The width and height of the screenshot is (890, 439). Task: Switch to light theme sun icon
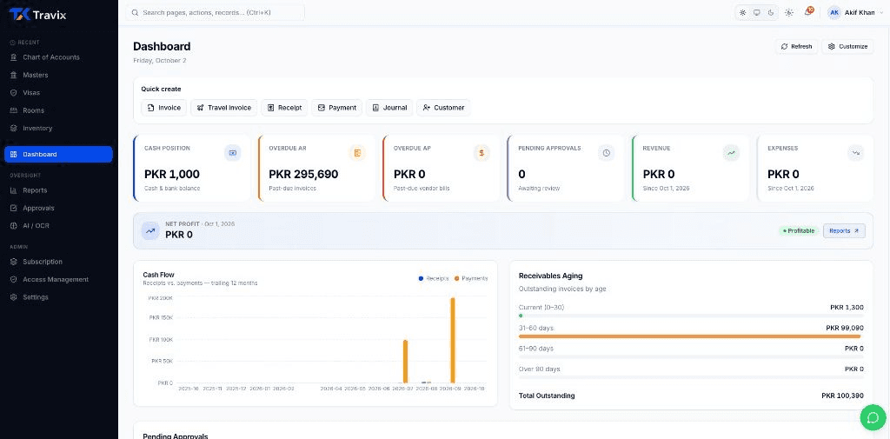coord(742,12)
